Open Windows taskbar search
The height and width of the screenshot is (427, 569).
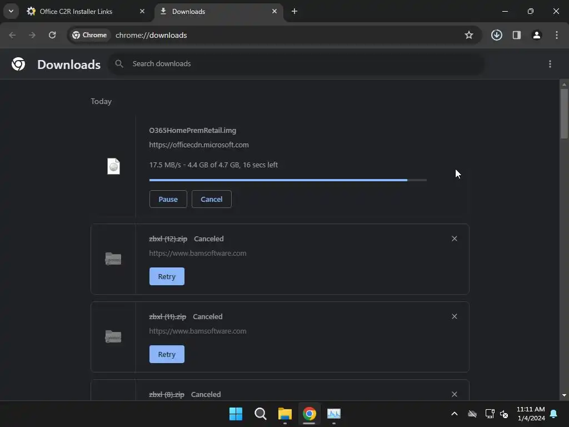click(260, 414)
